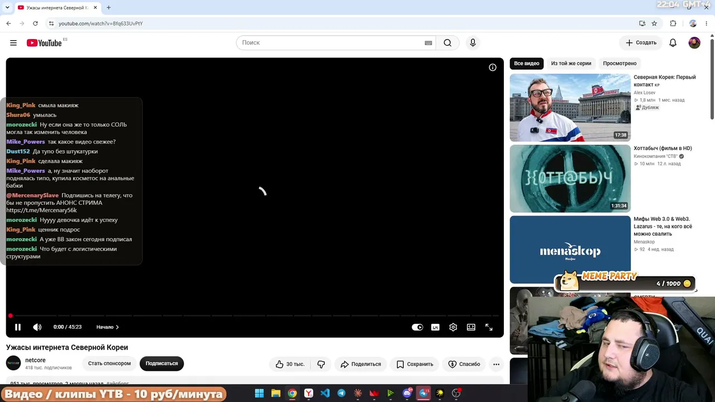The width and height of the screenshot is (715, 402).
Task: Go to YouTube home via logo
Action: pyautogui.click(x=44, y=43)
